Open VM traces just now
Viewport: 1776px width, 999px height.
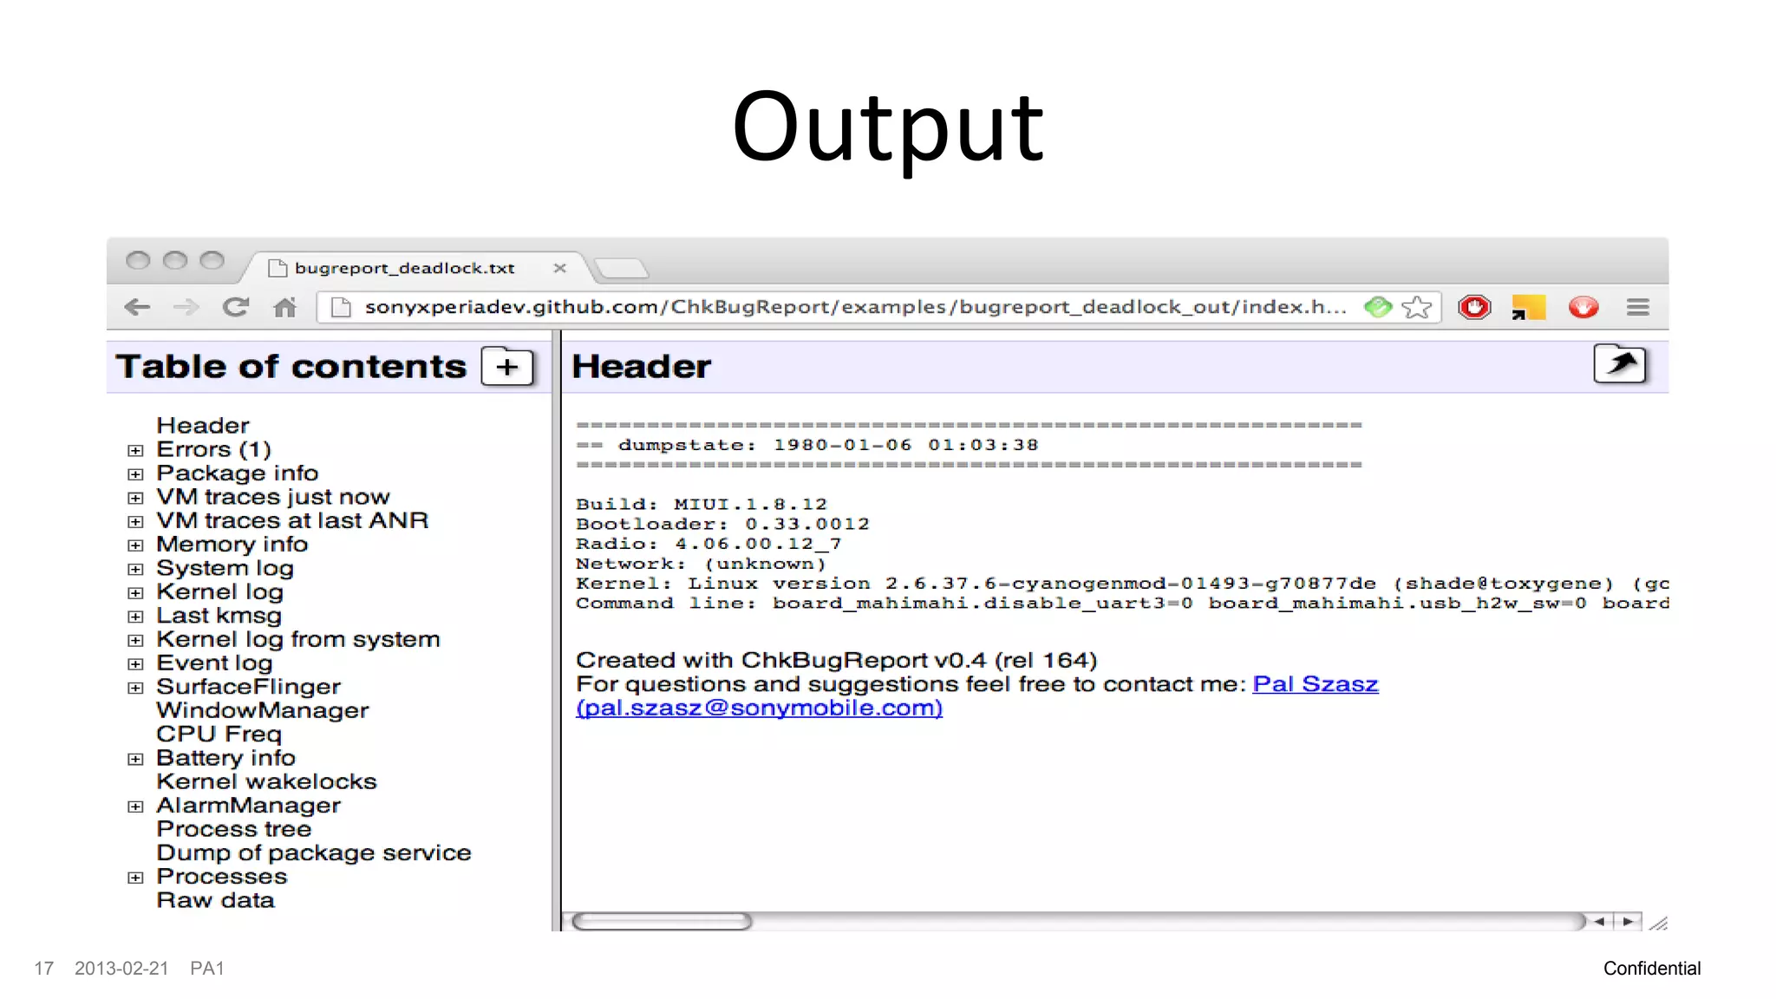[273, 497]
